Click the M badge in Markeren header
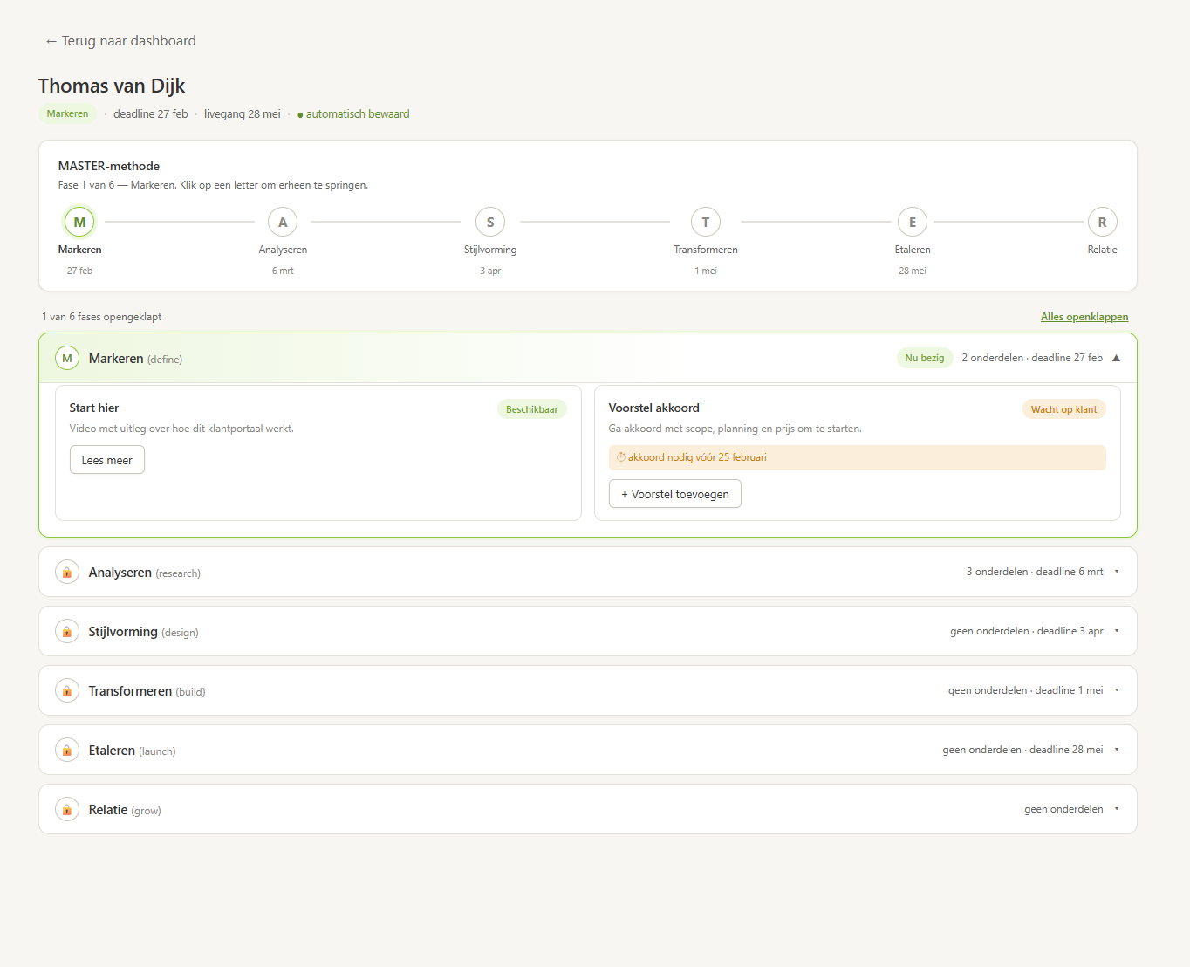The image size is (1190, 967). [67, 358]
